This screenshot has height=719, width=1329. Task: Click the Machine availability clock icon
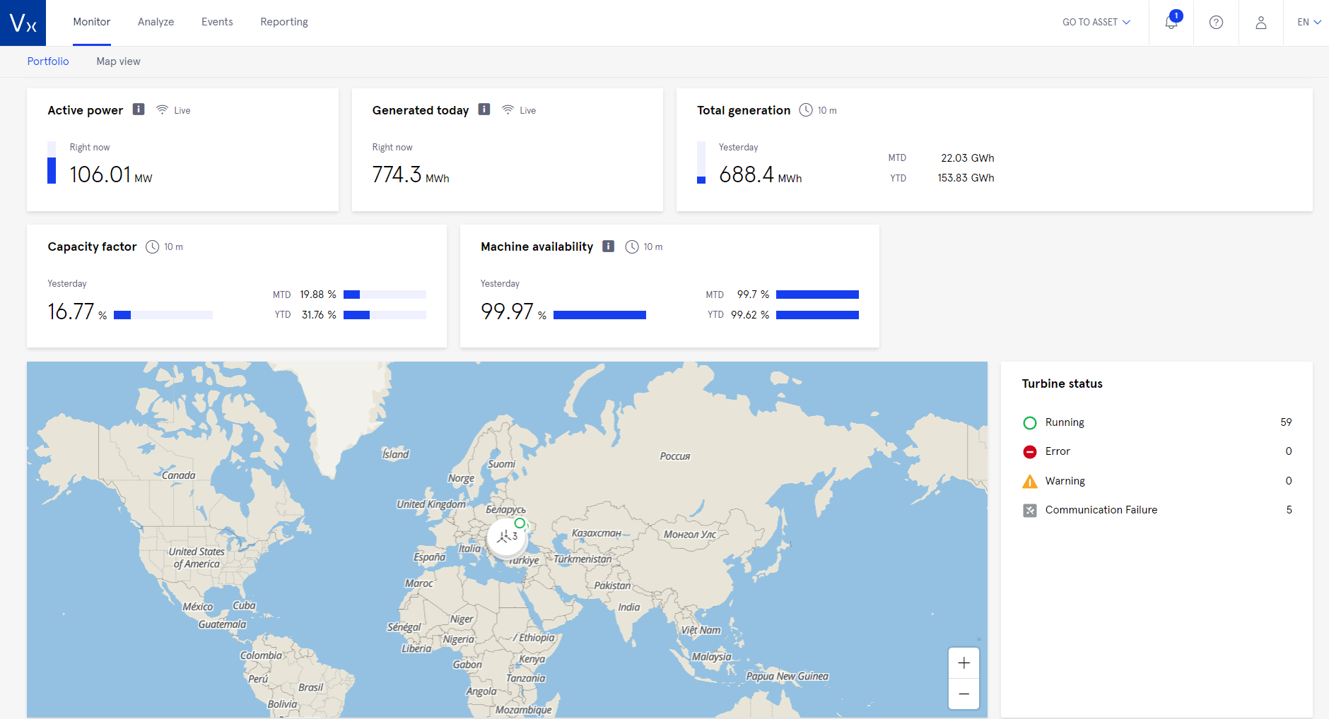(632, 246)
